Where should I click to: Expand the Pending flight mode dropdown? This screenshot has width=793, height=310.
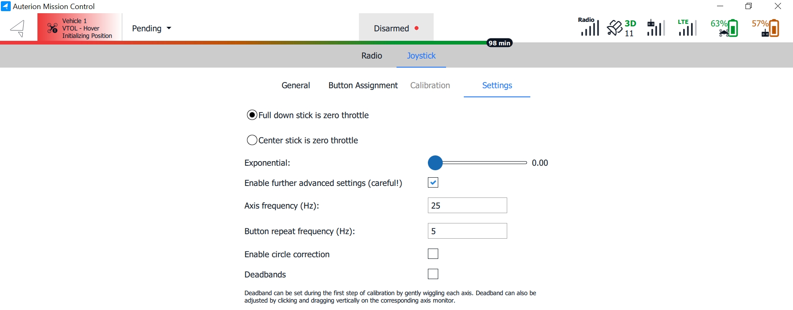coord(152,28)
